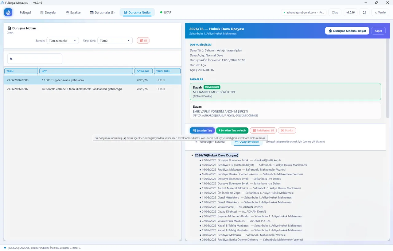Screen dimensions: 393x251
Task: Click the Yenile refresh button
Action: 380,13
